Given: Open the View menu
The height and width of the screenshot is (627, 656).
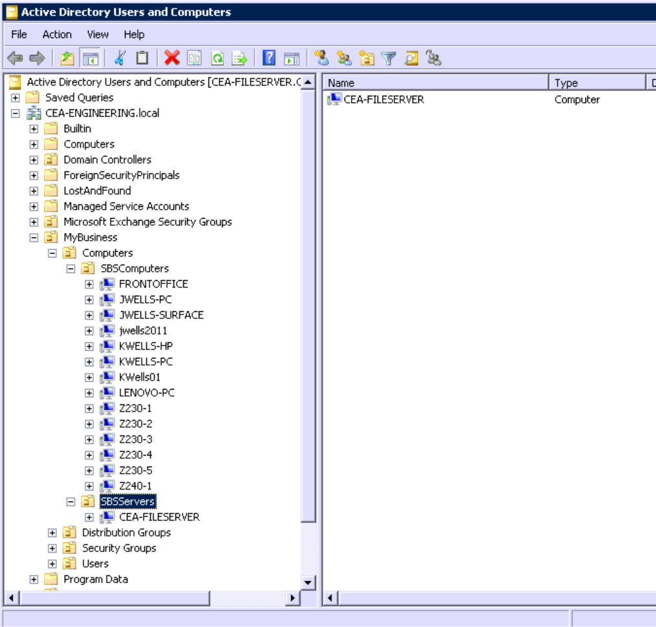Looking at the screenshot, I should (x=98, y=34).
